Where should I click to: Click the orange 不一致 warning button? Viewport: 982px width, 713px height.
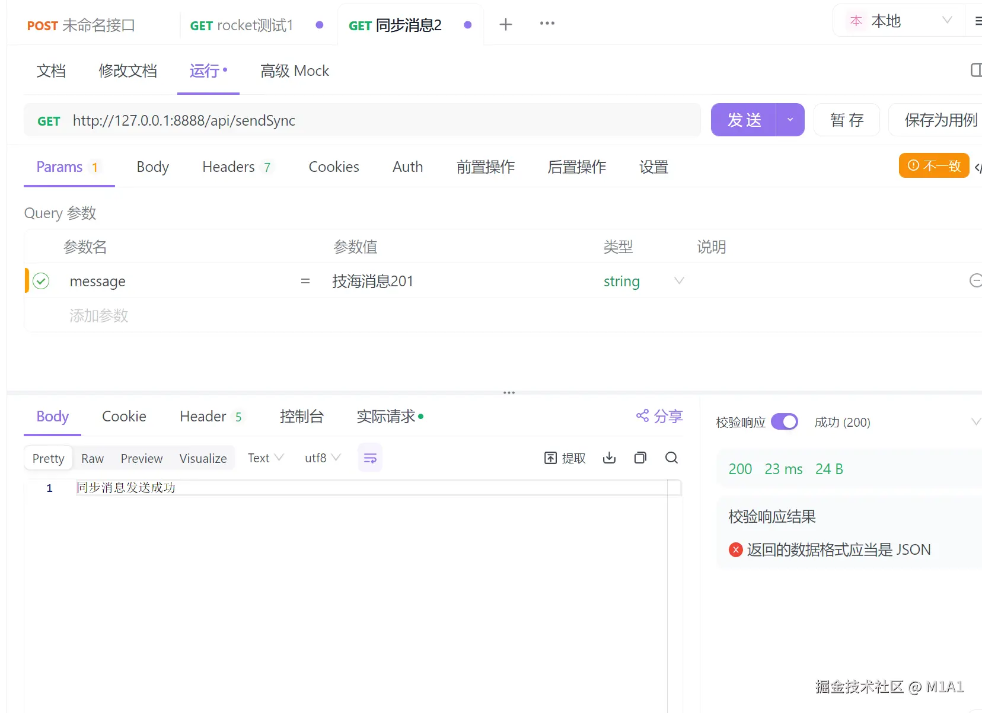pyautogui.click(x=934, y=165)
